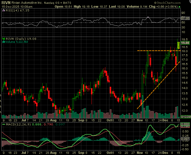Click the Last 19.08 value in header
This screenshot has width=191, height=155.
(117, 6)
